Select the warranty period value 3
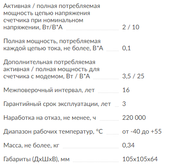169x165 pixels. 124,104
